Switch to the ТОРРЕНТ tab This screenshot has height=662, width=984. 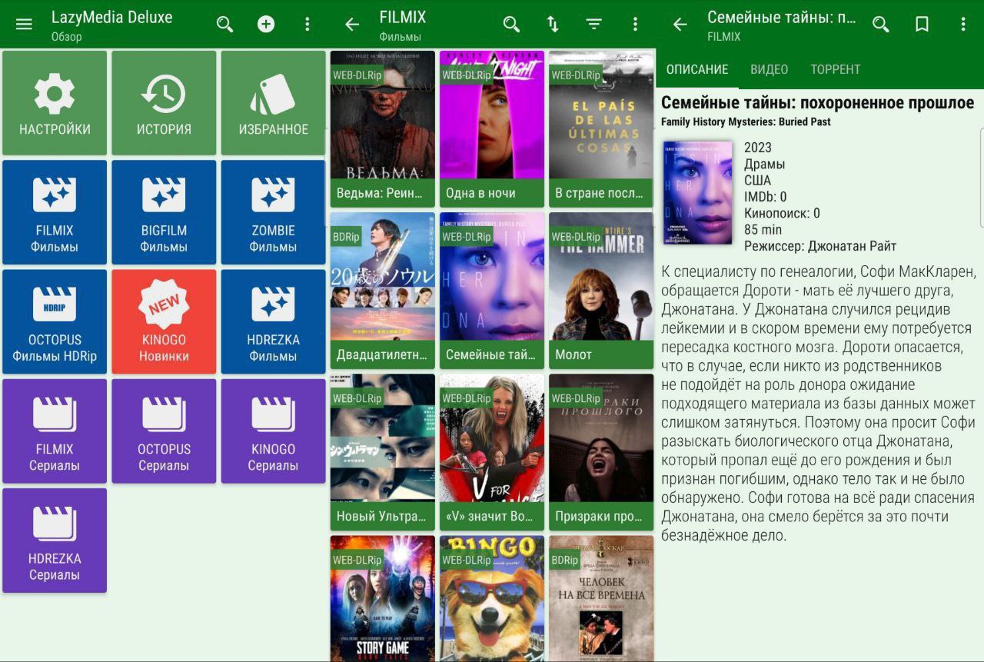click(x=835, y=69)
